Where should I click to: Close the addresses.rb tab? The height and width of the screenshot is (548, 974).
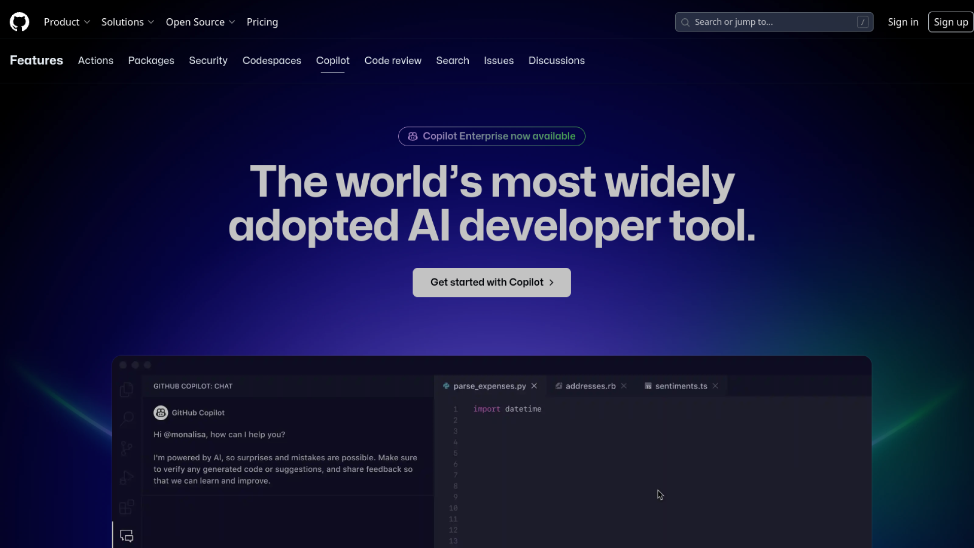pyautogui.click(x=624, y=386)
